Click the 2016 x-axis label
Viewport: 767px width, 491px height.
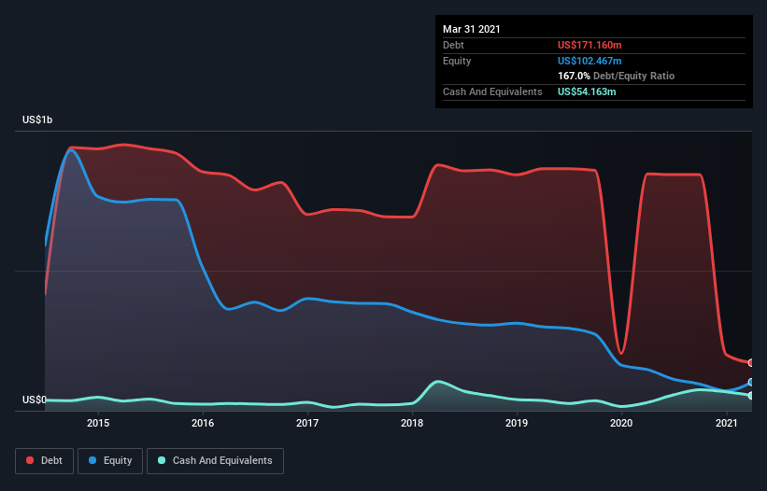coord(203,423)
